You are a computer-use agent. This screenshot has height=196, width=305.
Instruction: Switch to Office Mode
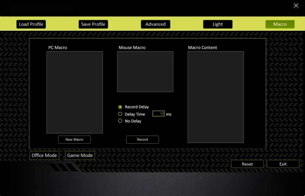point(44,155)
